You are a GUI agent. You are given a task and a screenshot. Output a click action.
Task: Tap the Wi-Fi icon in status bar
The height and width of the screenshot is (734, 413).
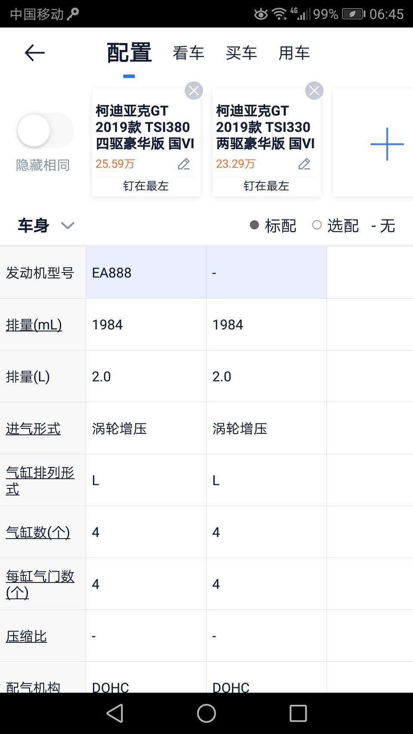(280, 14)
